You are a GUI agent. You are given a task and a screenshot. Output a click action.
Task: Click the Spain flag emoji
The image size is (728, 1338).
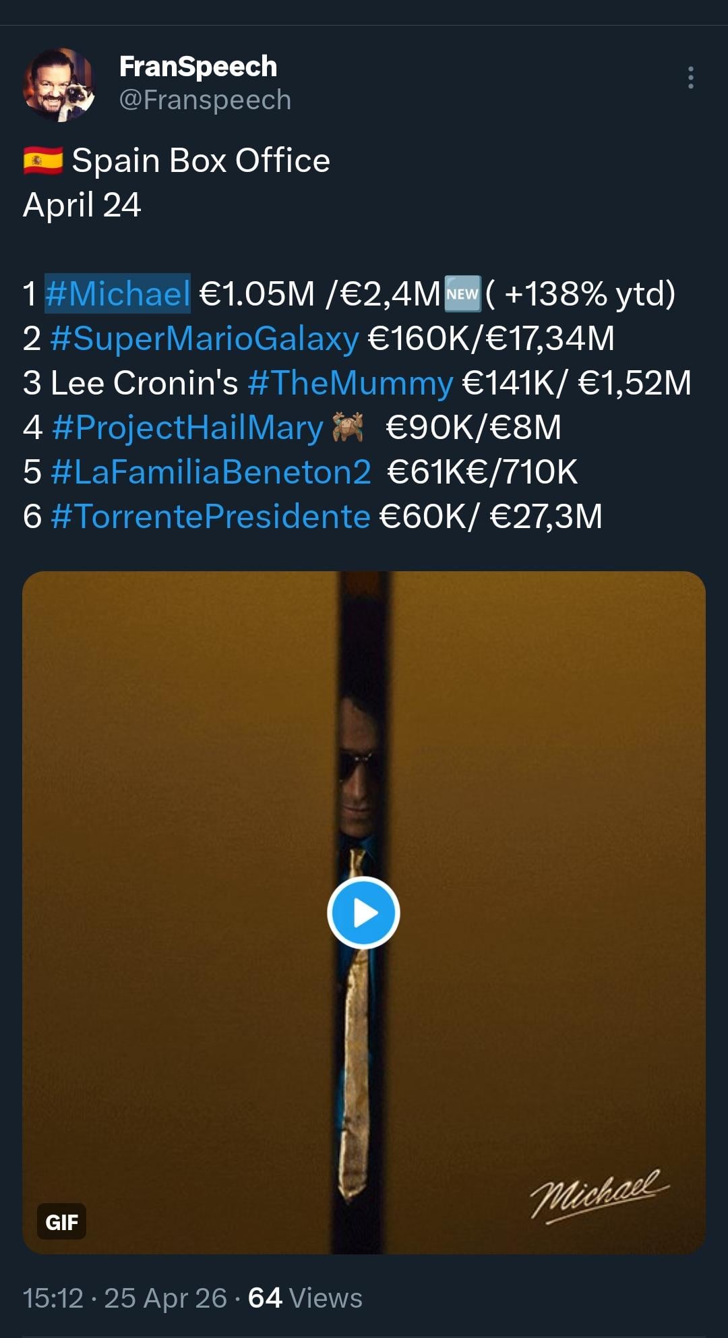(x=43, y=161)
